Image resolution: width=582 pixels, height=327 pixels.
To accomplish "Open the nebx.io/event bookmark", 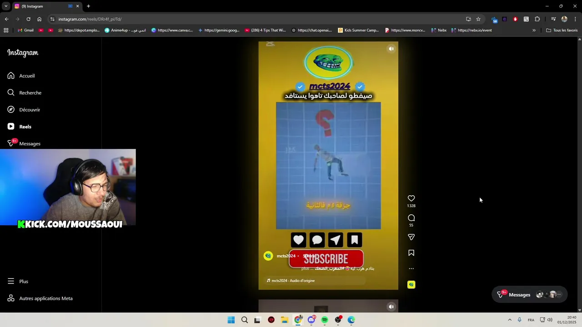I will point(472,30).
